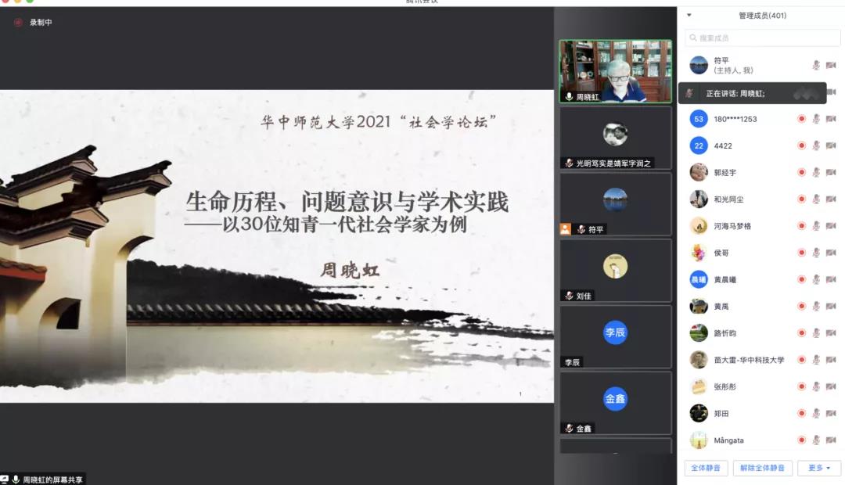Click the 搜索成员 search field

(762, 38)
